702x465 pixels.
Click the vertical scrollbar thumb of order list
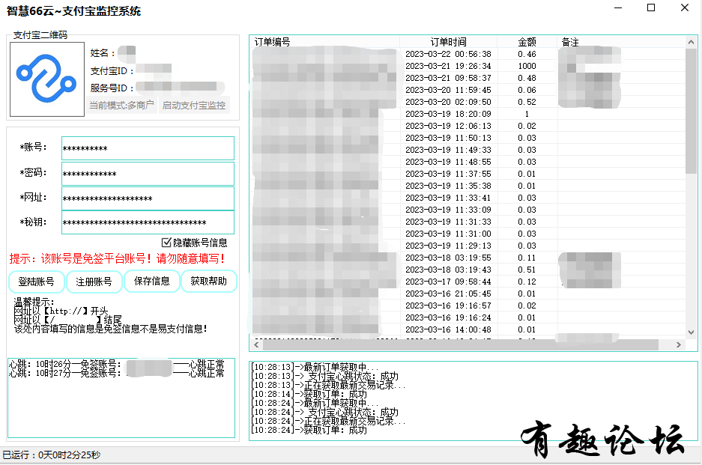coord(691,111)
